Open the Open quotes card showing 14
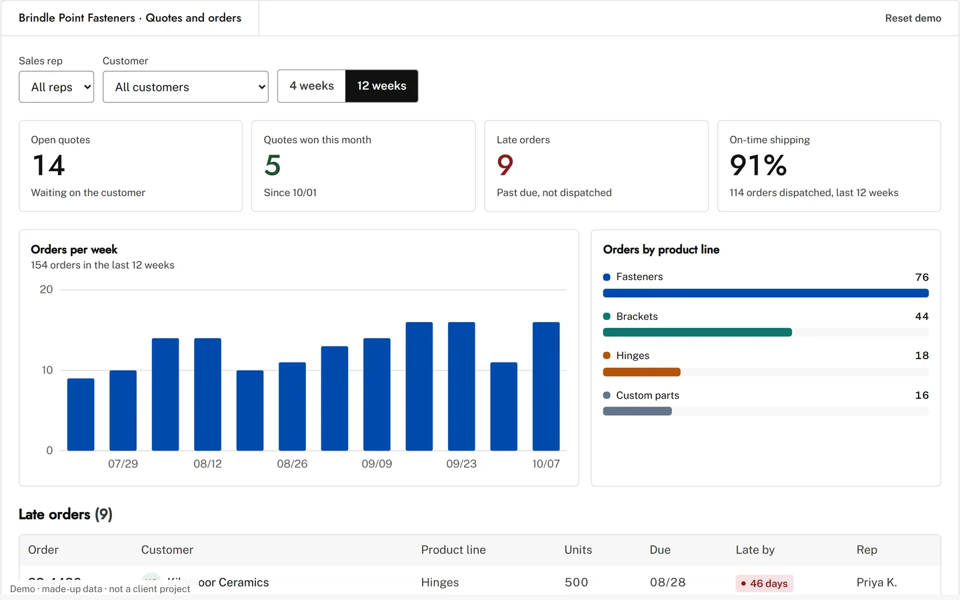 [131, 166]
